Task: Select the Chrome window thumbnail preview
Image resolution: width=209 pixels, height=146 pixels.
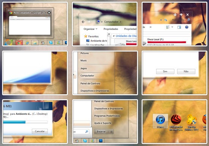Action: 30,25
